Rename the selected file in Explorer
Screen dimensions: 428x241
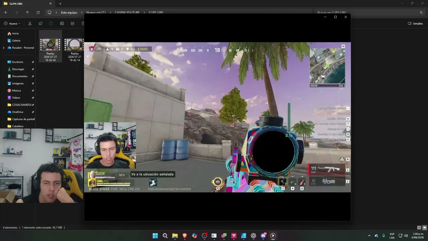pyautogui.click(x=62, y=23)
